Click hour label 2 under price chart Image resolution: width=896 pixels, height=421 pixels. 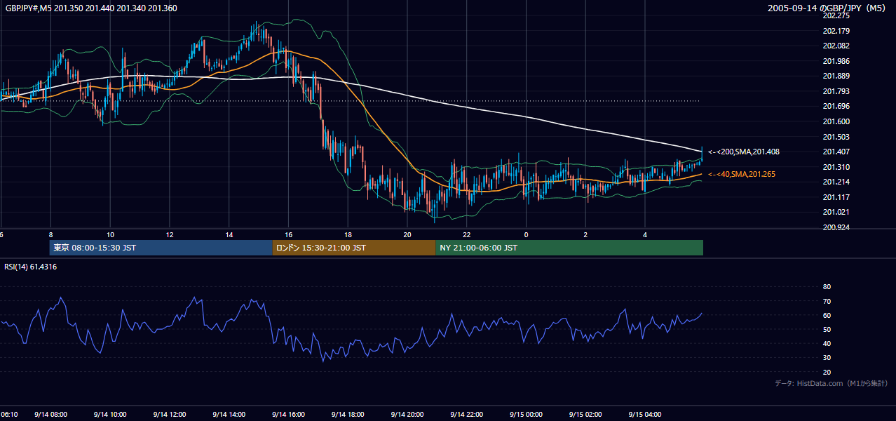[585, 234]
